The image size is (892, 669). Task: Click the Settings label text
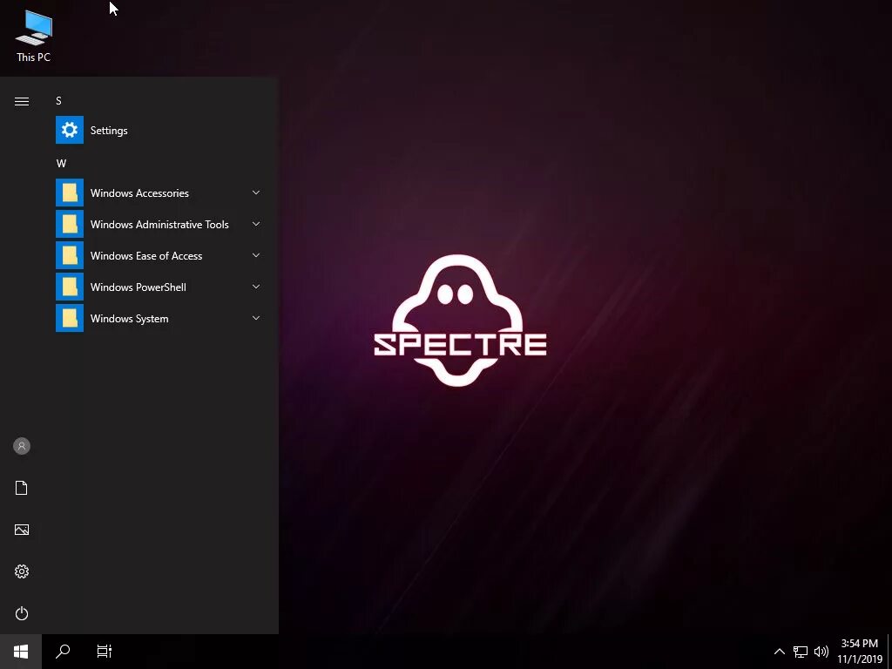click(109, 131)
